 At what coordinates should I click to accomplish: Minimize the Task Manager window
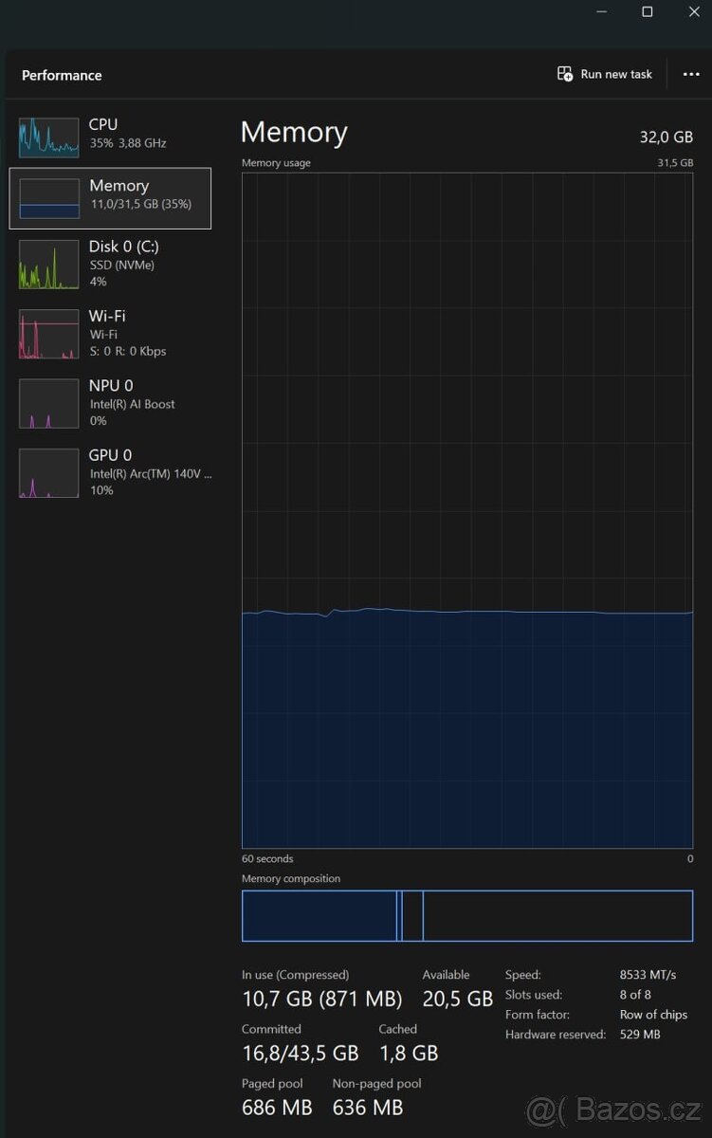pyautogui.click(x=602, y=11)
